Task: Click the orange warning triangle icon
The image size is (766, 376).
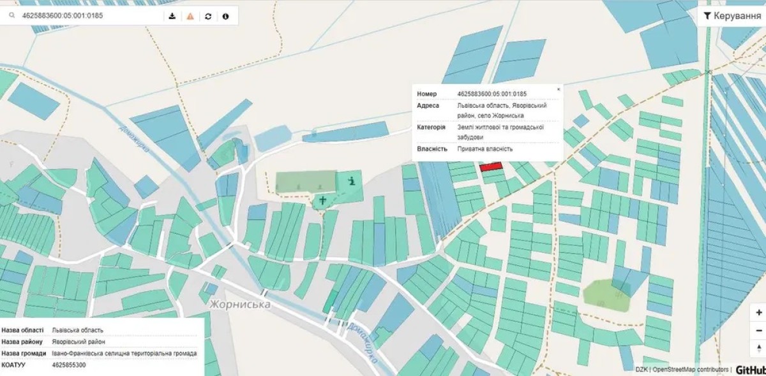Action: coord(190,16)
